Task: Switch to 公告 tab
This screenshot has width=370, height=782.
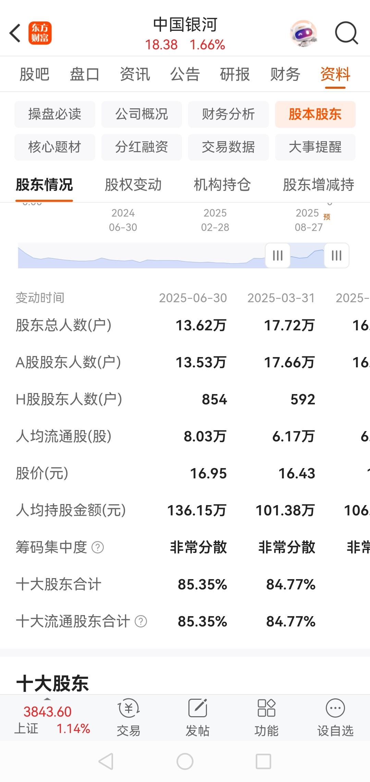Action: coord(185,74)
